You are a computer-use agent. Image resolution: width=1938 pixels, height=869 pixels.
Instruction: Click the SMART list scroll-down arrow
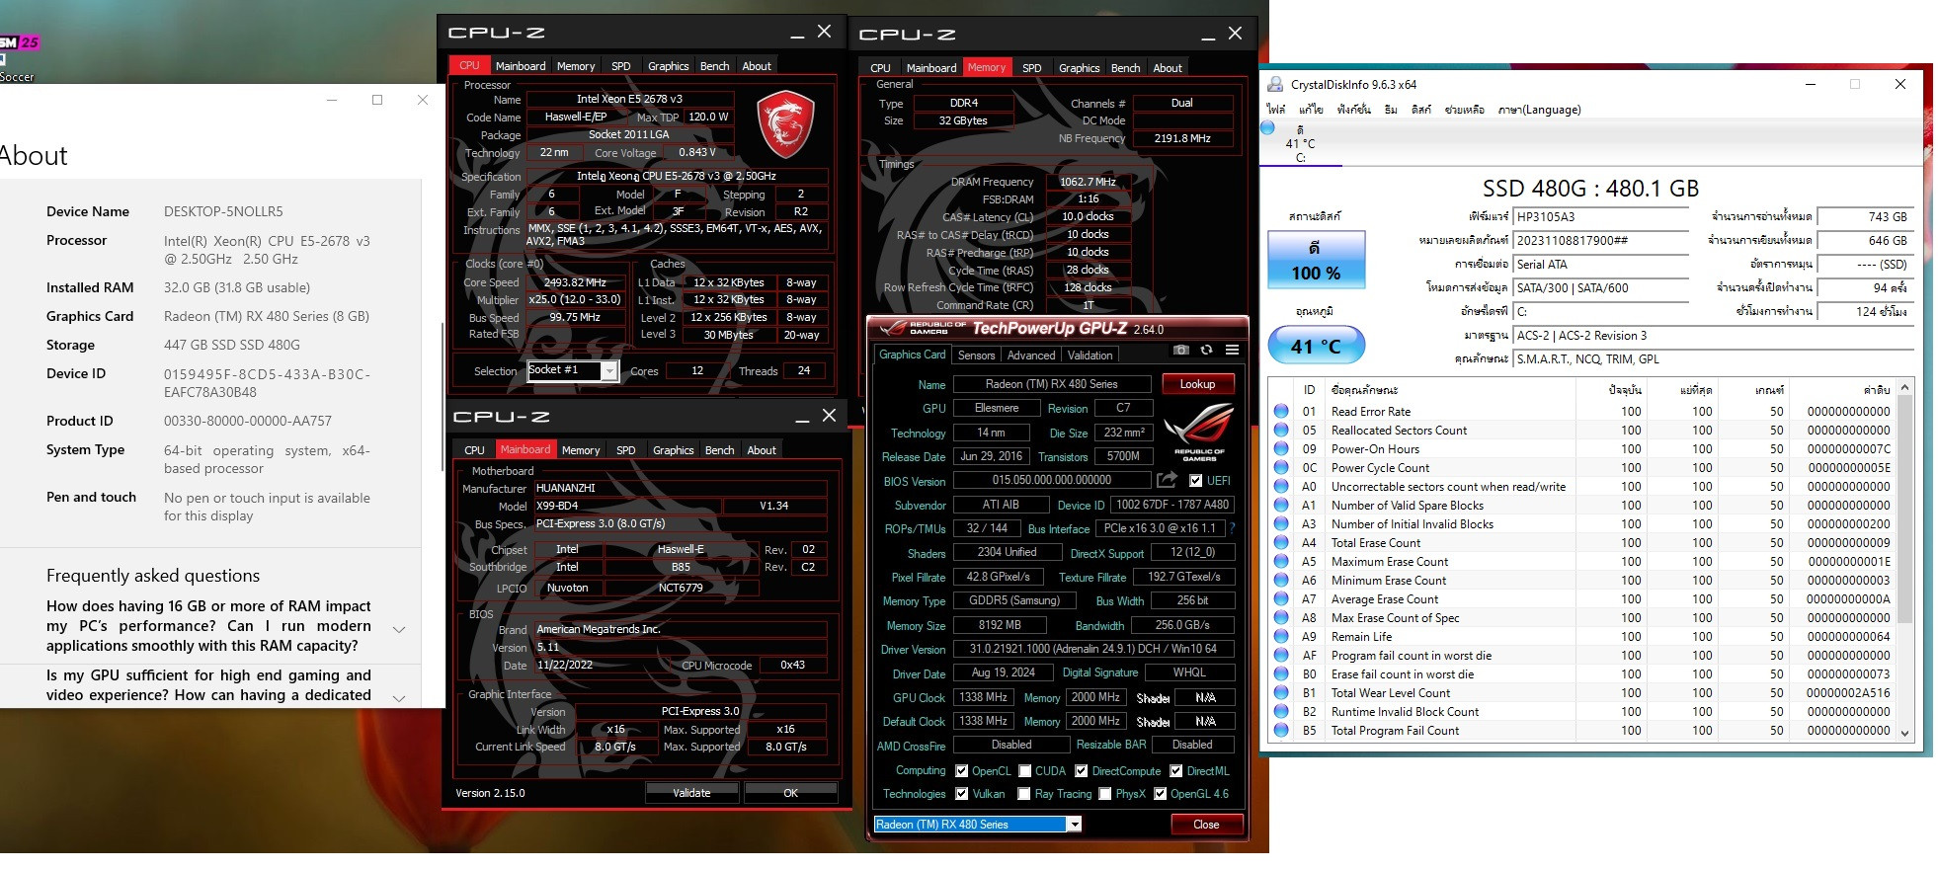(1905, 734)
